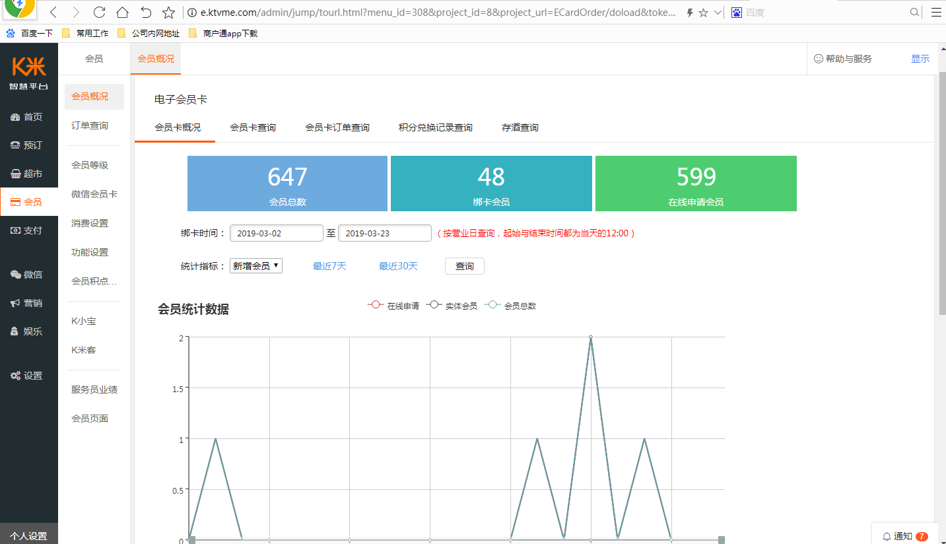Click the browser forward arrow
946x544 pixels.
[76, 12]
